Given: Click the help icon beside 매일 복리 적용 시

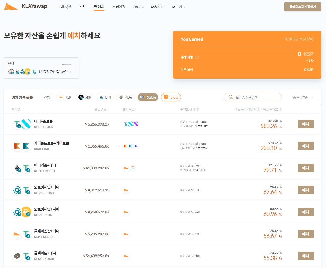Looking at the screenshot, I should [258, 109].
